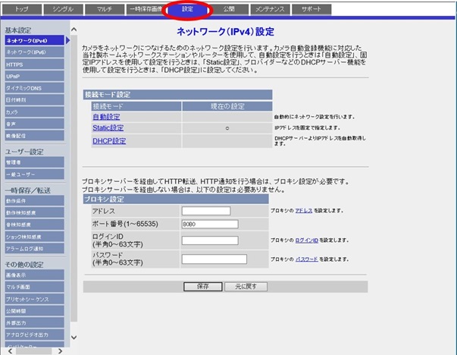Open the カメラ settings page
The height and width of the screenshot is (355, 457).
tap(34, 112)
